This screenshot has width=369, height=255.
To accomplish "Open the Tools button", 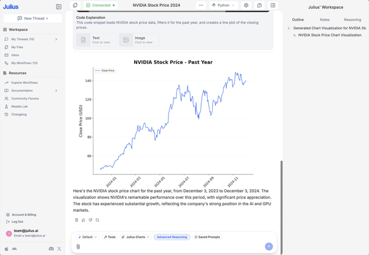I will pyautogui.click(x=109, y=237).
